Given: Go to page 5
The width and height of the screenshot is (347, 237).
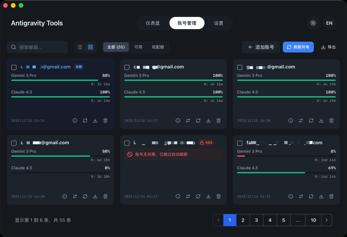Looking at the screenshot, I should click(x=284, y=220).
